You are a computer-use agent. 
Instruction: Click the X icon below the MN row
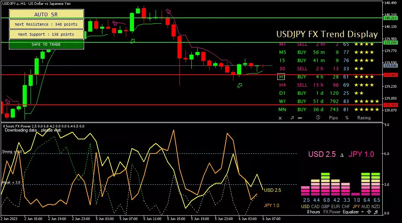coord(280,118)
